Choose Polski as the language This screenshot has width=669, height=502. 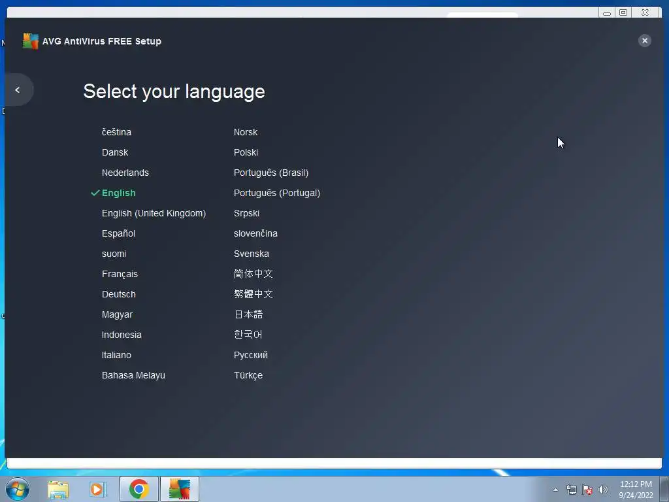coord(246,152)
